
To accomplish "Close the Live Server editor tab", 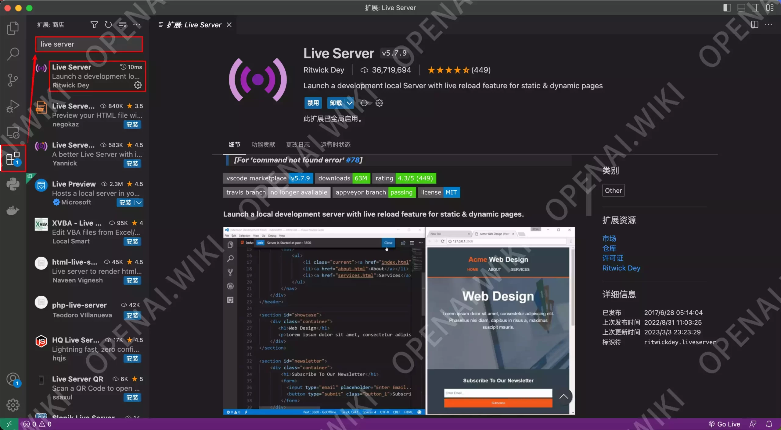I will pos(229,25).
